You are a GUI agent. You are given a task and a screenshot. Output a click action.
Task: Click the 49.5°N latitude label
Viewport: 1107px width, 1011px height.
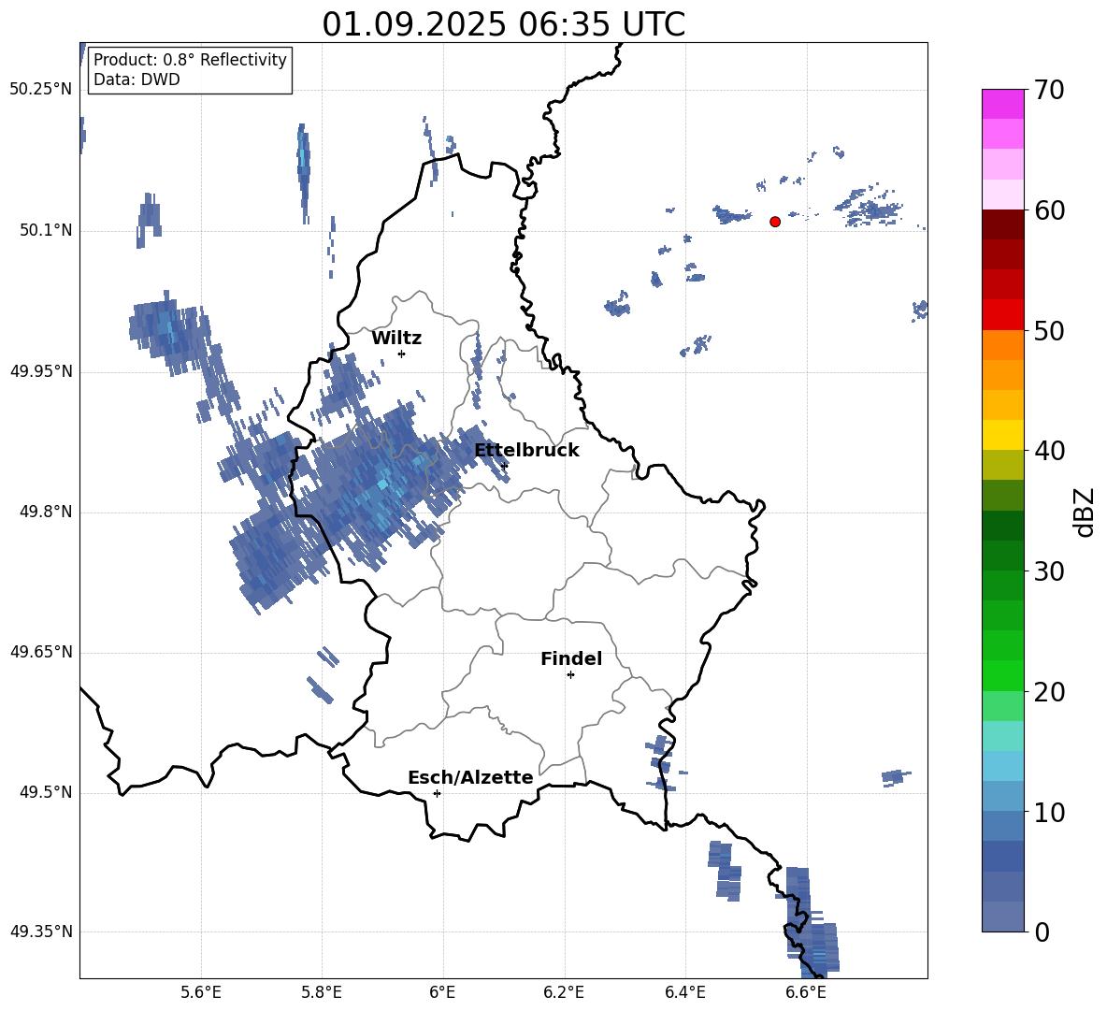(46, 792)
